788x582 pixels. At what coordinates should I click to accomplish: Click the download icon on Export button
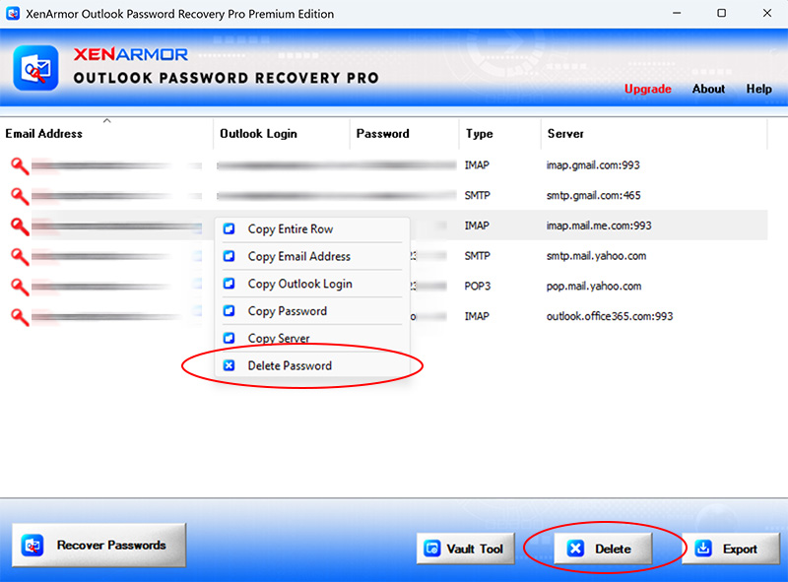point(703,549)
